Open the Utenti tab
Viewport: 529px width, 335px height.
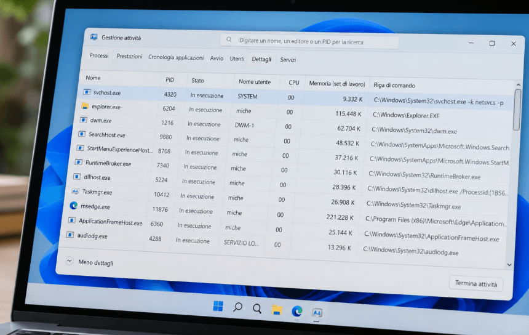tap(237, 59)
